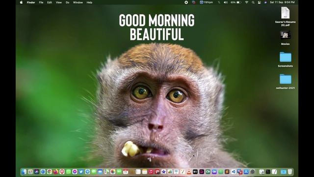Launch Visual Studio Code from Dock
Viewport: 314px width, 177px height.
(x=234, y=172)
